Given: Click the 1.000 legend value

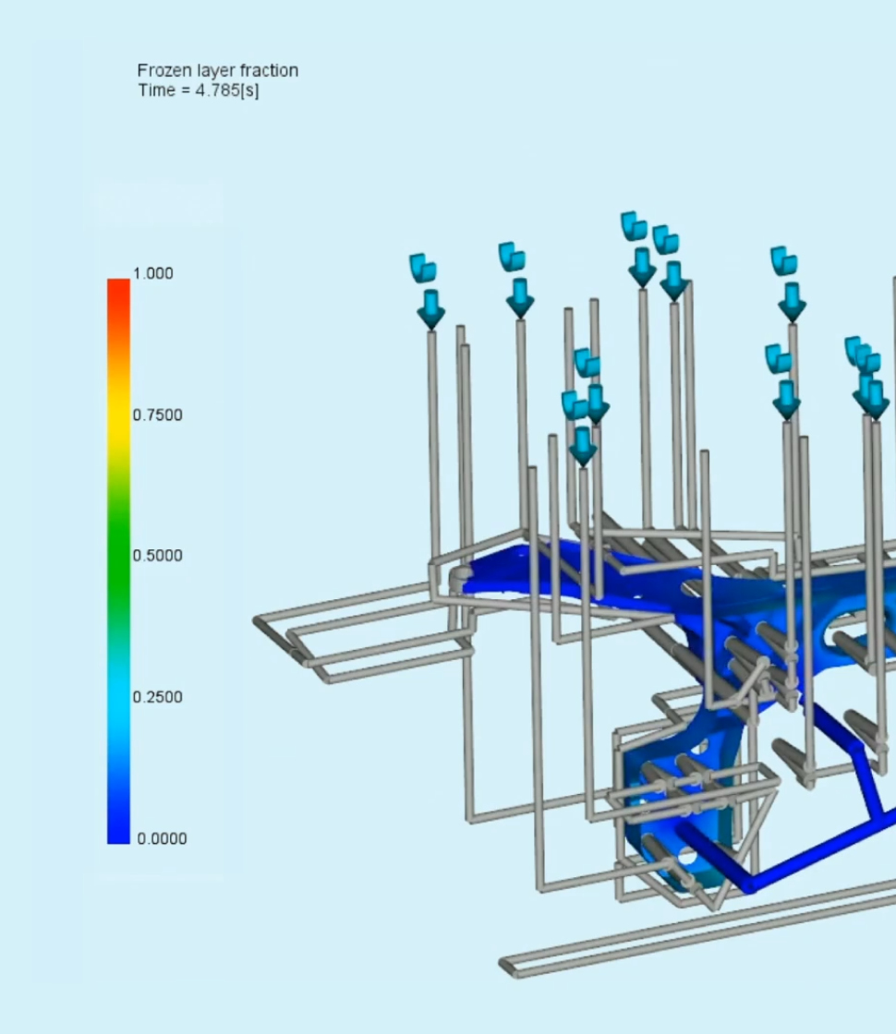Looking at the screenshot, I should click(153, 273).
